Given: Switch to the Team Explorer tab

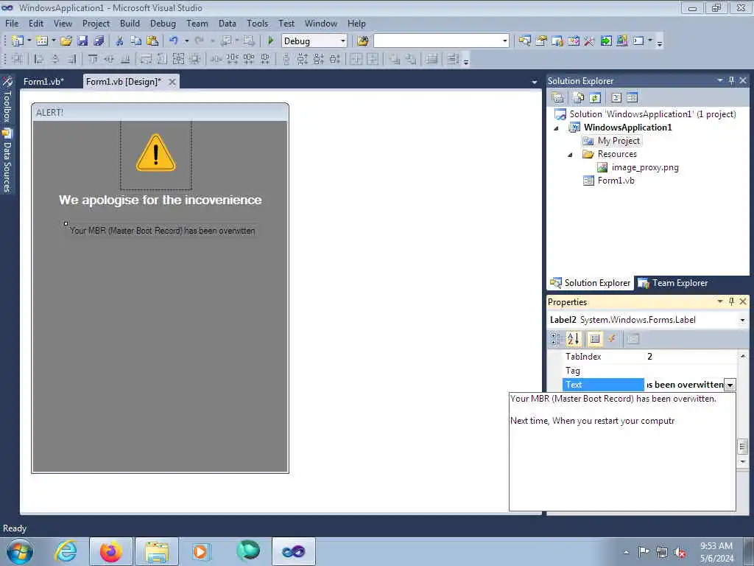Looking at the screenshot, I should 672,283.
